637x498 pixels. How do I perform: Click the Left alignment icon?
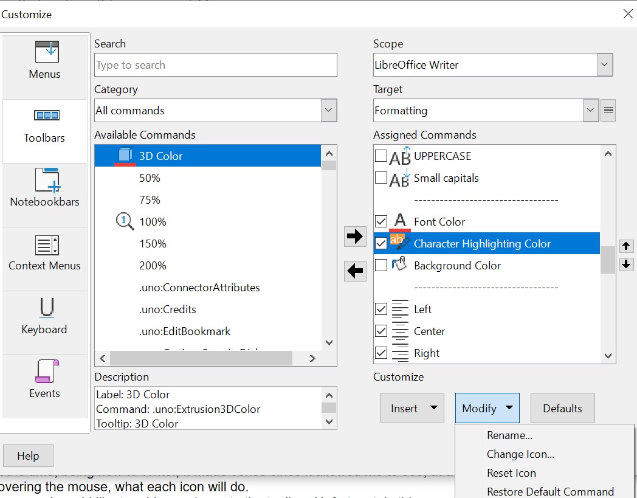pos(400,308)
